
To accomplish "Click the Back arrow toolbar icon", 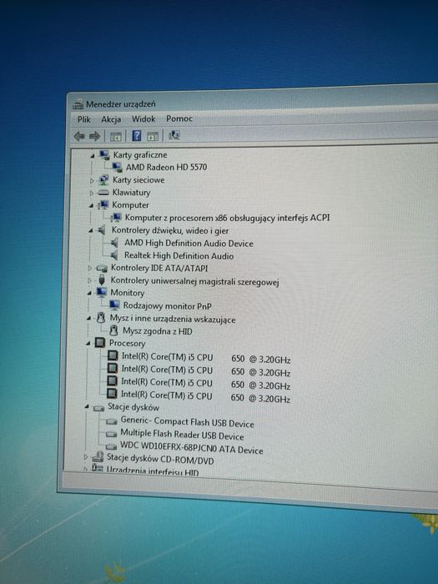I will tap(79, 136).
